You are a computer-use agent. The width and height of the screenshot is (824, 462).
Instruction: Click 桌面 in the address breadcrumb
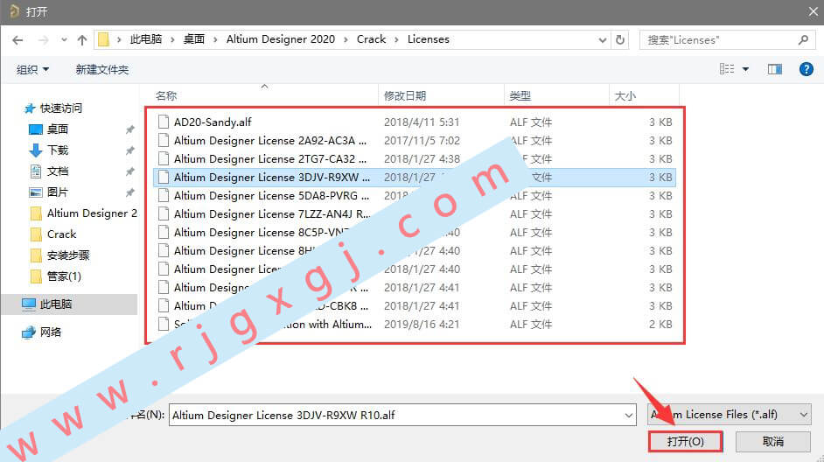pyautogui.click(x=194, y=39)
